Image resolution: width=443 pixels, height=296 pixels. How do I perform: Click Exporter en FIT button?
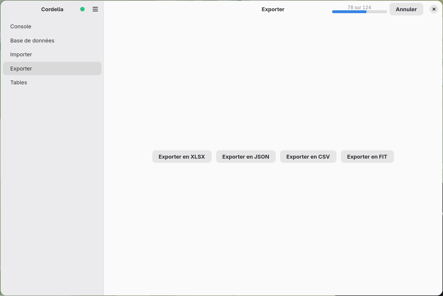pyautogui.click(x=367, y=157)
